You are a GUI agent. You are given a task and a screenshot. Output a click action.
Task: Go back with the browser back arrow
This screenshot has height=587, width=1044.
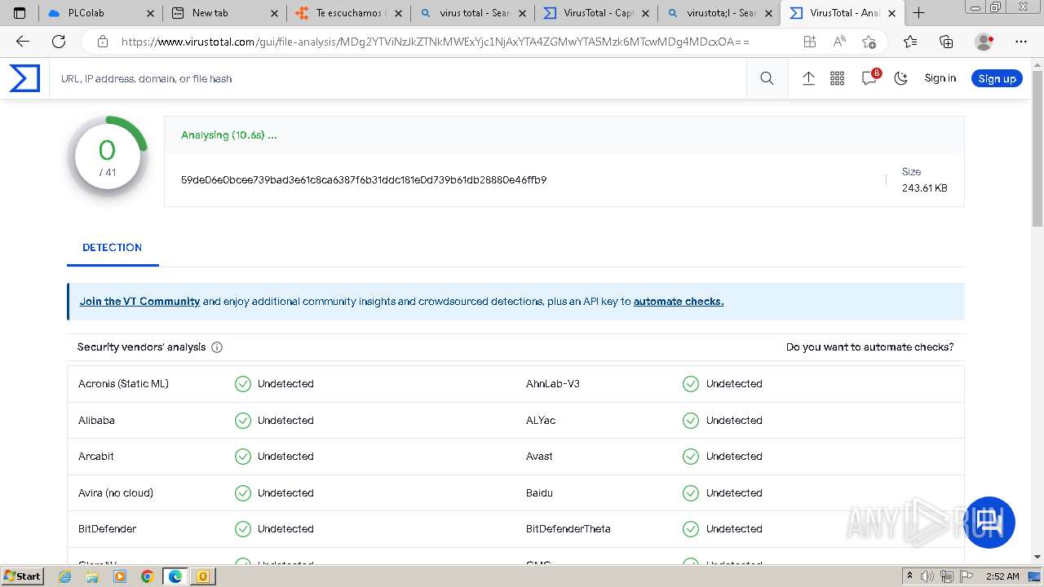tap(23, 42)
